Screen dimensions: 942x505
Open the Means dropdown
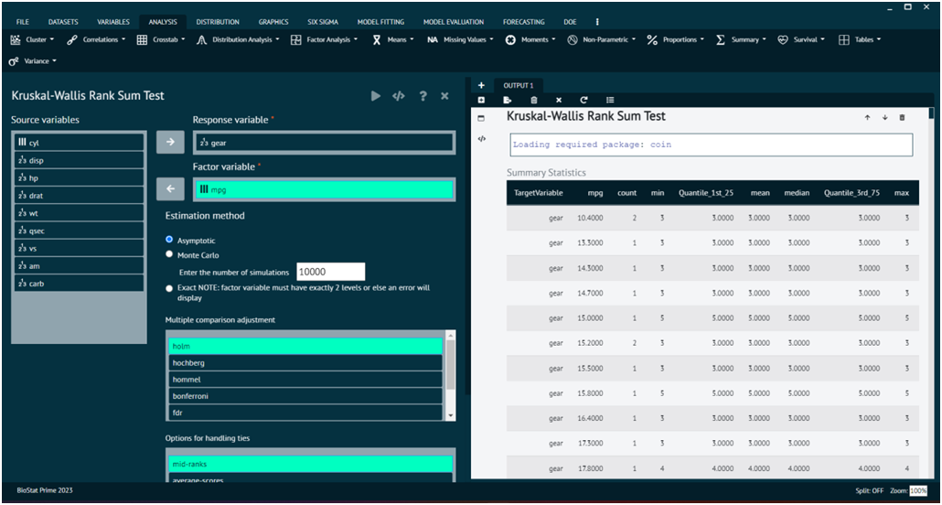pyautogui.click(x=393, y=39)
